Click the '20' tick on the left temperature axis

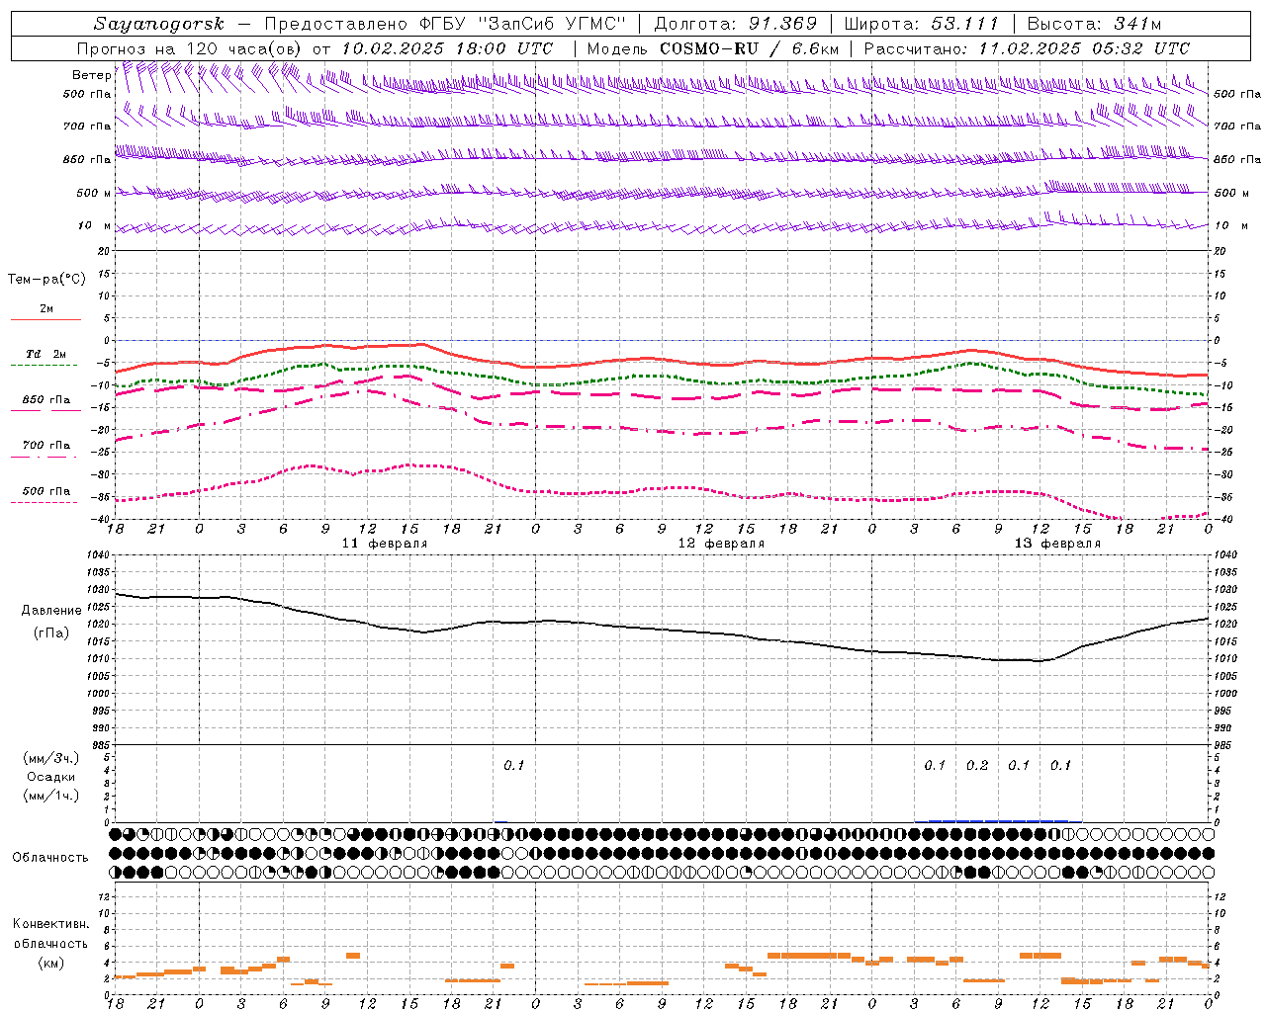point(105,251)
